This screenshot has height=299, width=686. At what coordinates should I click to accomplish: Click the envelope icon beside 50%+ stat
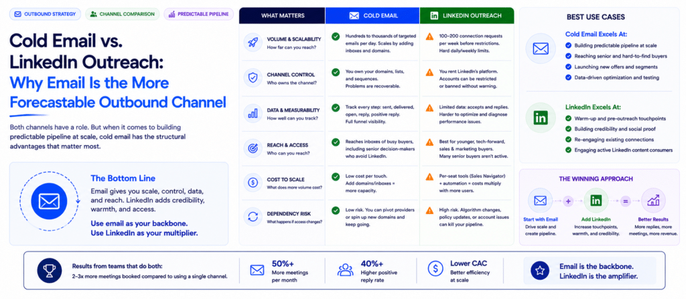(x=257, y=270)
